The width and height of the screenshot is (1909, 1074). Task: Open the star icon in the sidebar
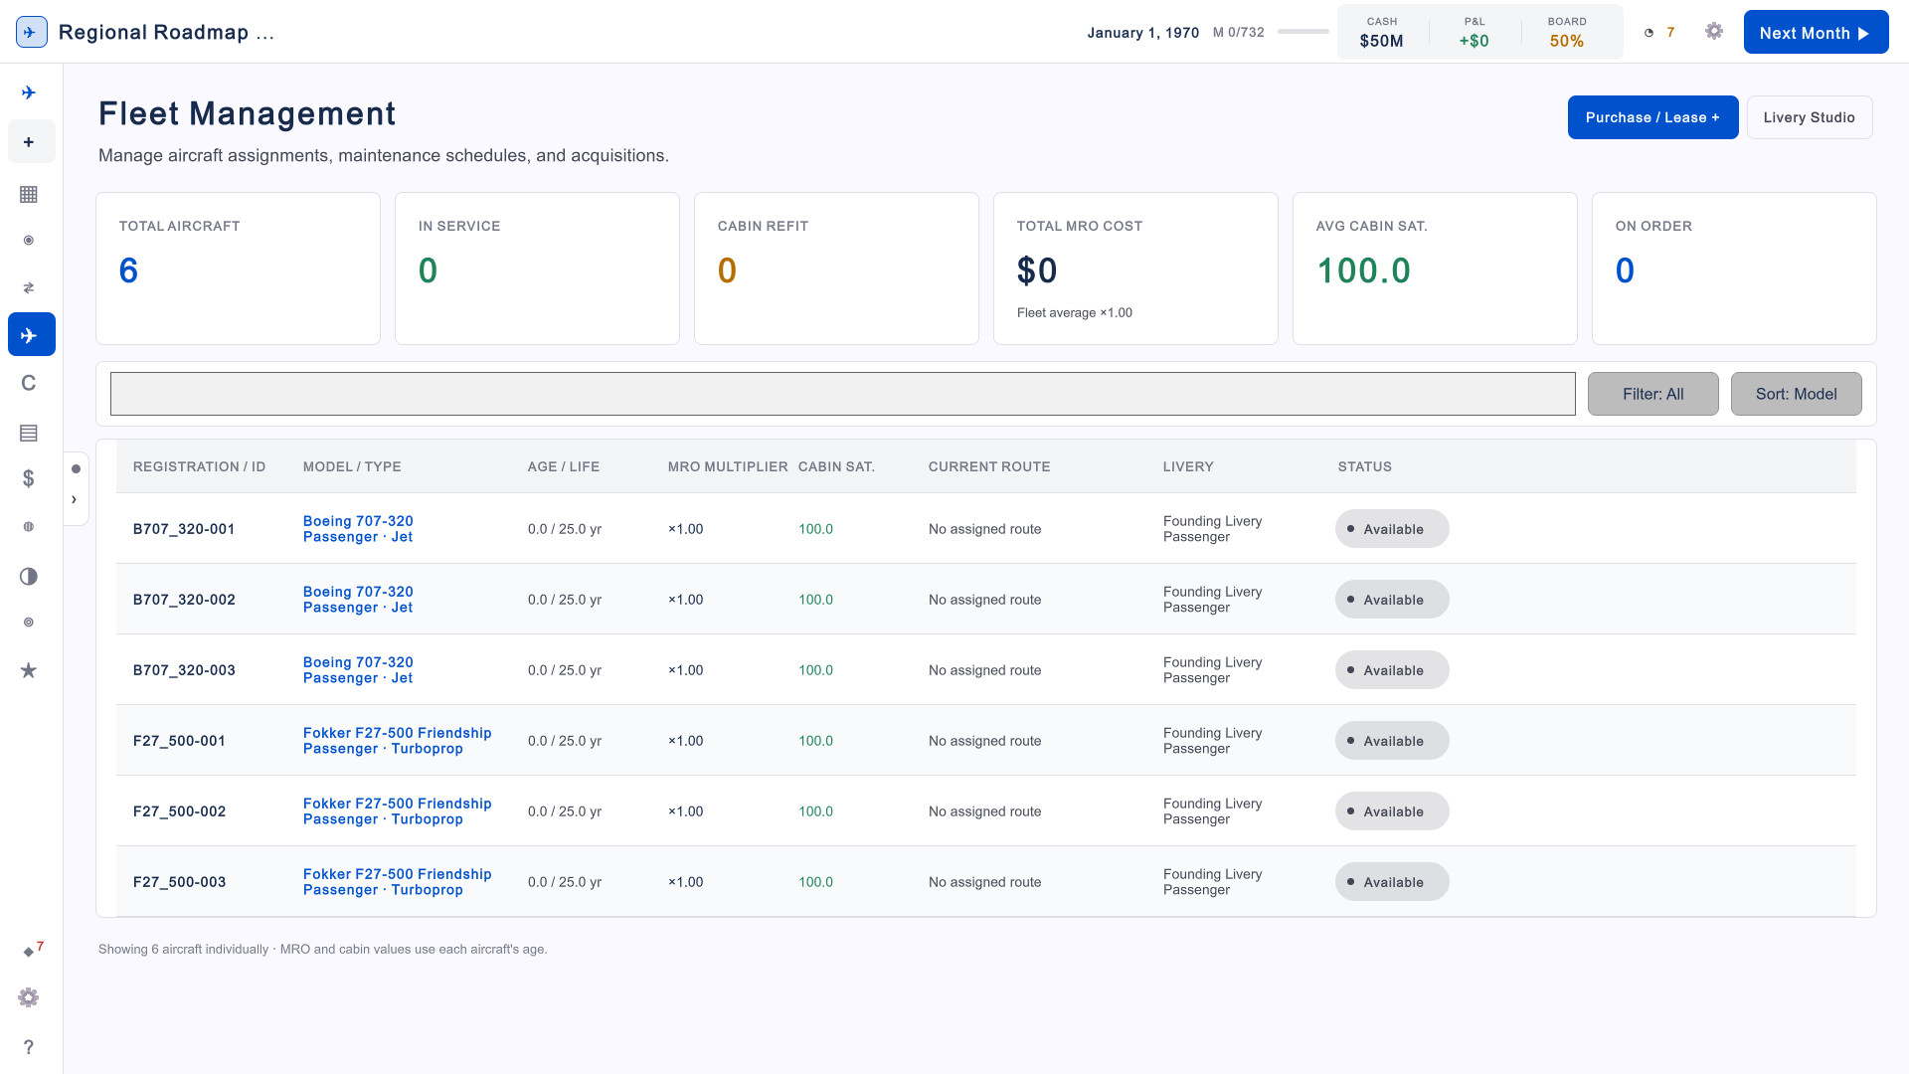(29, 670)
